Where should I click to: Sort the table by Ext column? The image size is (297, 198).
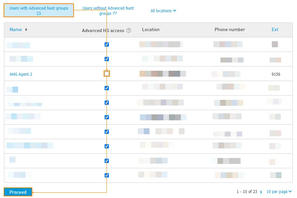click(275, 30)
